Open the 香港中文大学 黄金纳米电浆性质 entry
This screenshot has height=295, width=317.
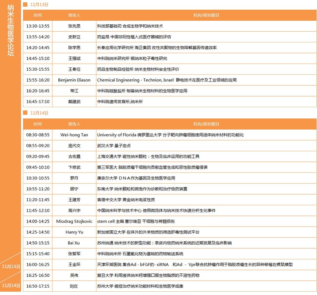coord(126,200)
